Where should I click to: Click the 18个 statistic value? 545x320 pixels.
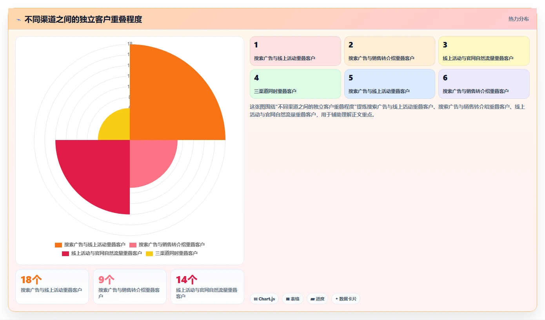(31, 280)
